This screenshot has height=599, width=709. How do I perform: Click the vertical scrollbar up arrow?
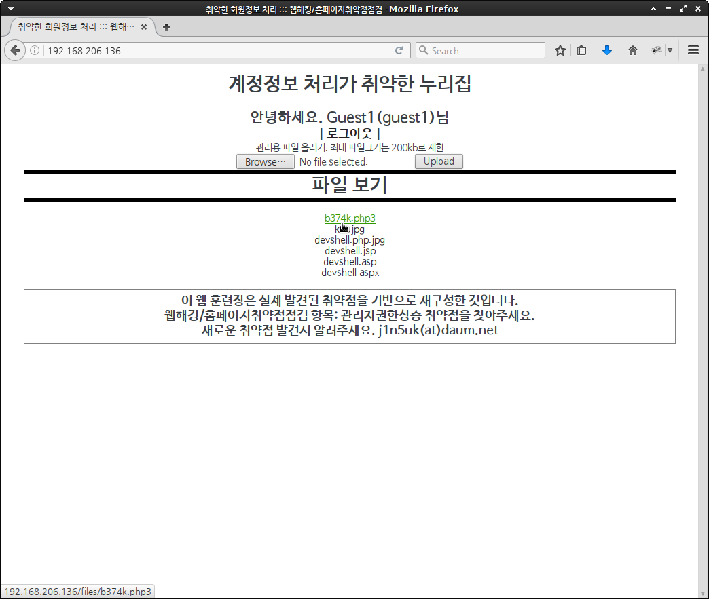point(703,69)
